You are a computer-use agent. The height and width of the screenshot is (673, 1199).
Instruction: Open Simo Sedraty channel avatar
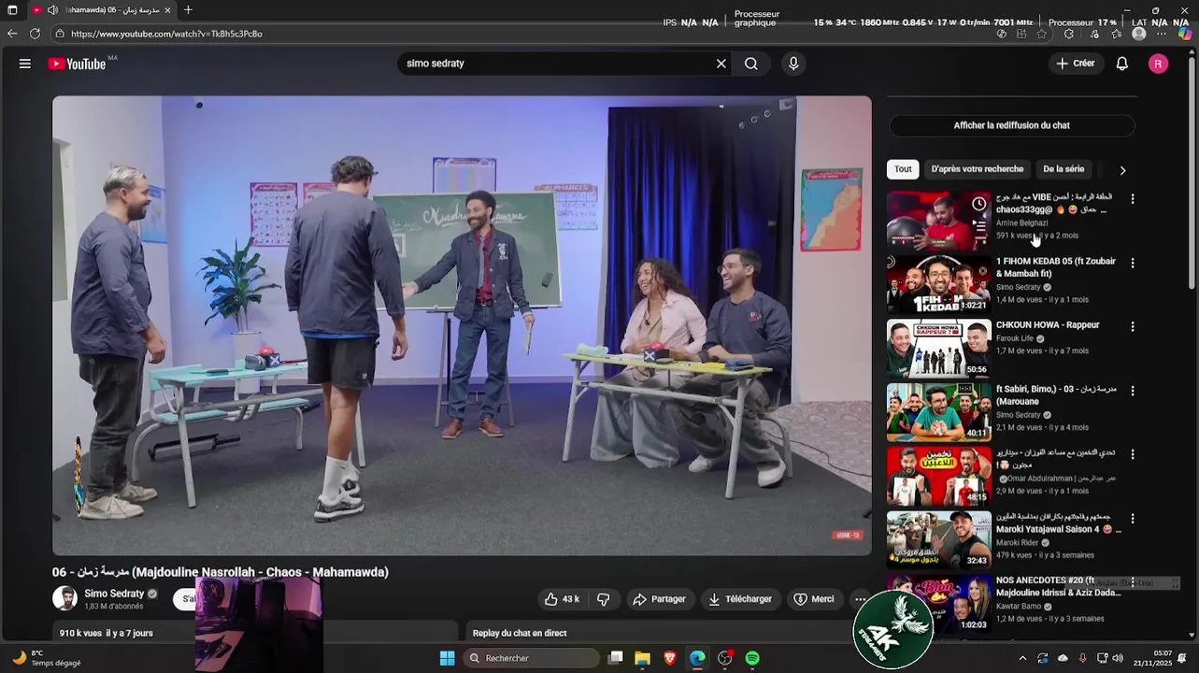[64, 598]
